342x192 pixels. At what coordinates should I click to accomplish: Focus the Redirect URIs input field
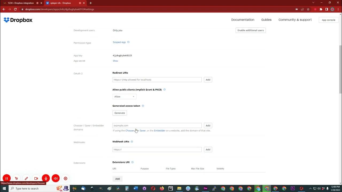[x=157, y=80]
